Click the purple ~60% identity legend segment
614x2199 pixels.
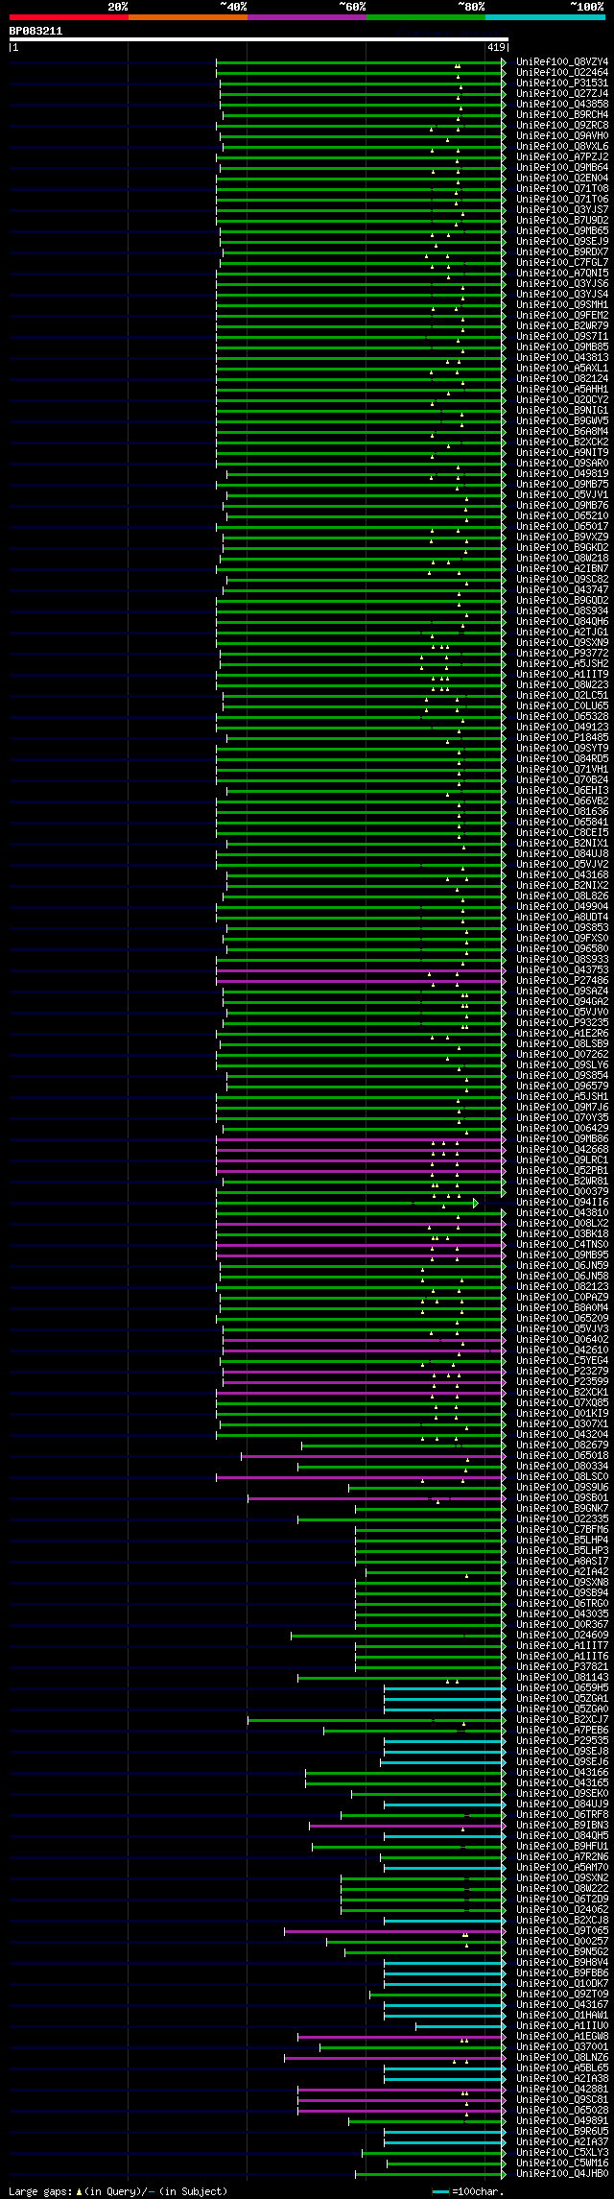tap(307, 17)
